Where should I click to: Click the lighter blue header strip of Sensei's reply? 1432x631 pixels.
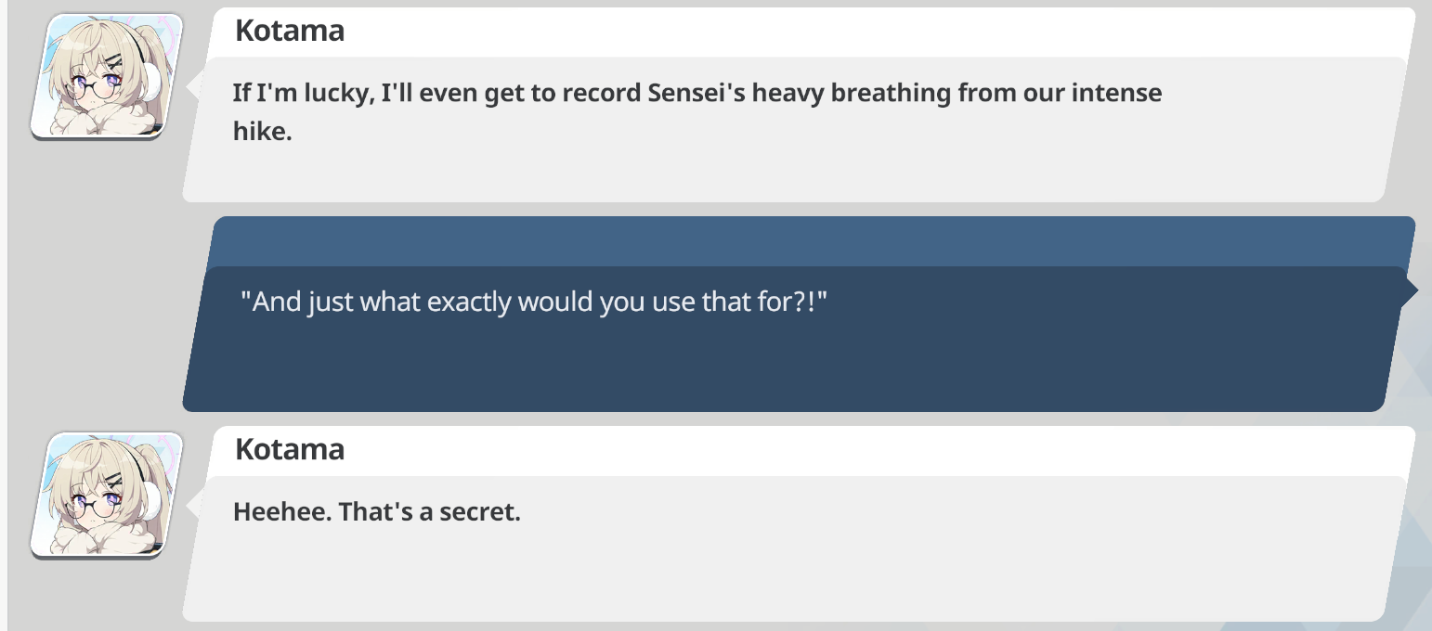click(808, 241)
